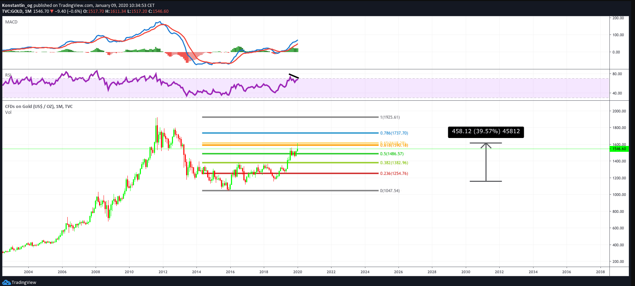Click the 2020 label on the time axis
The height and width of the screenshot is (286, 635).
pos(298,272)
